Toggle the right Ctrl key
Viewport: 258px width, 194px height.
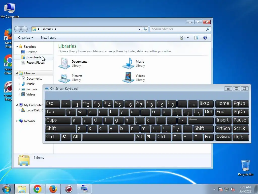pos(164,137)
